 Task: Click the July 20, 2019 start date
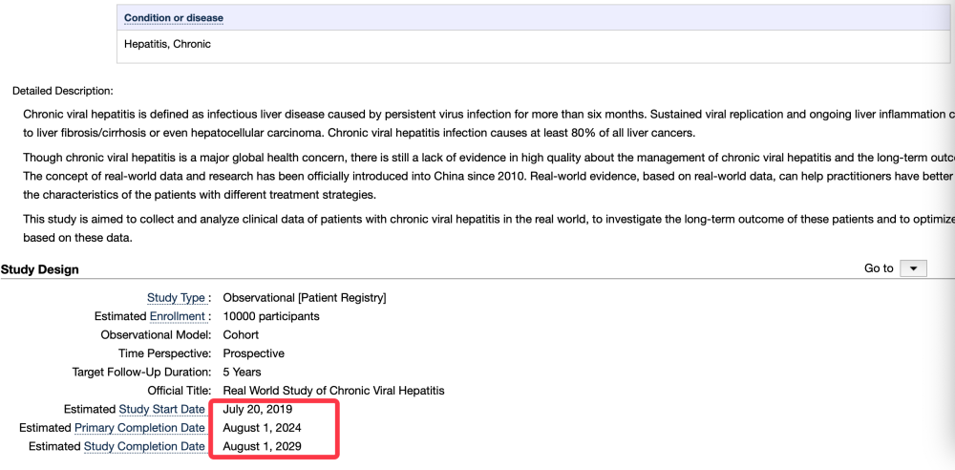click(x=258, y=409)
